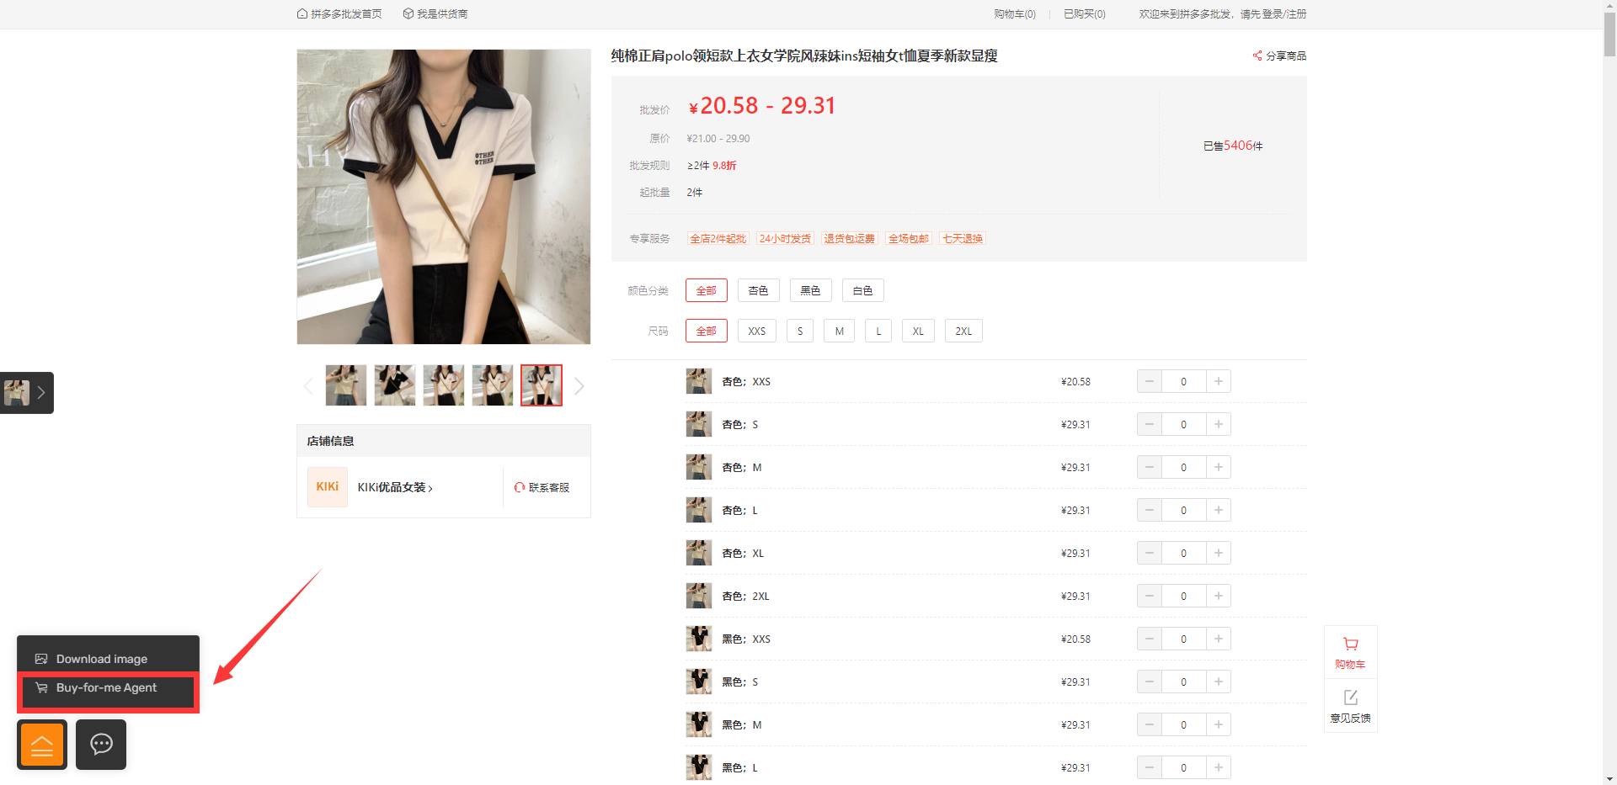Viewport: 1617px width, 785px height.
Task: Decrease quantity for 杏色 XXS
Action: [x=1150, y=381]
